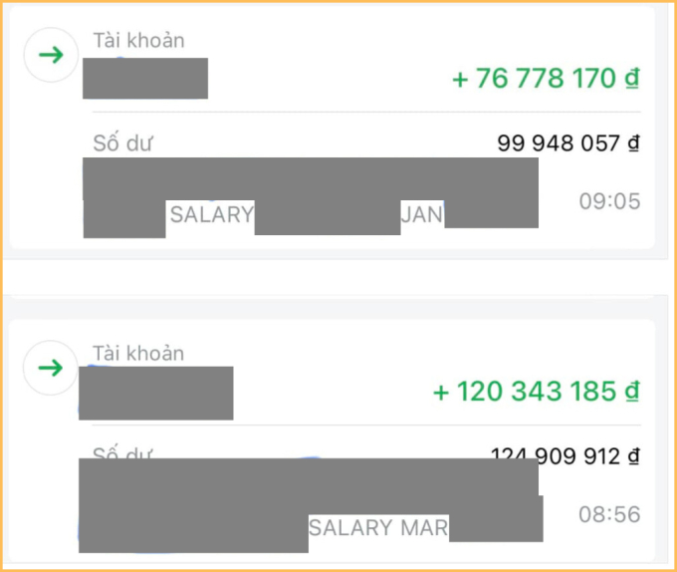Click the Số dư label in first card
The width and height of the screenshot is (677, 572).
(x=122, y=143)
